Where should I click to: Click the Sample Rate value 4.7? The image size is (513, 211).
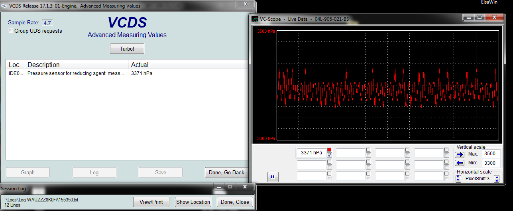click(x=47, y=23)
